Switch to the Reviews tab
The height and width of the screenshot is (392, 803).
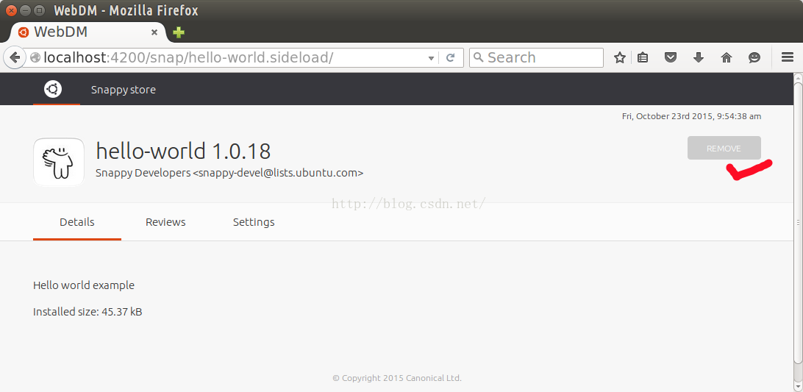coord(165,222)
